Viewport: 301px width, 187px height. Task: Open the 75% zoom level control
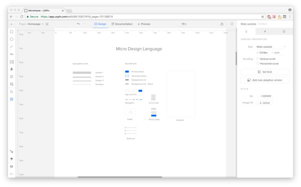(x=184, y=24)
